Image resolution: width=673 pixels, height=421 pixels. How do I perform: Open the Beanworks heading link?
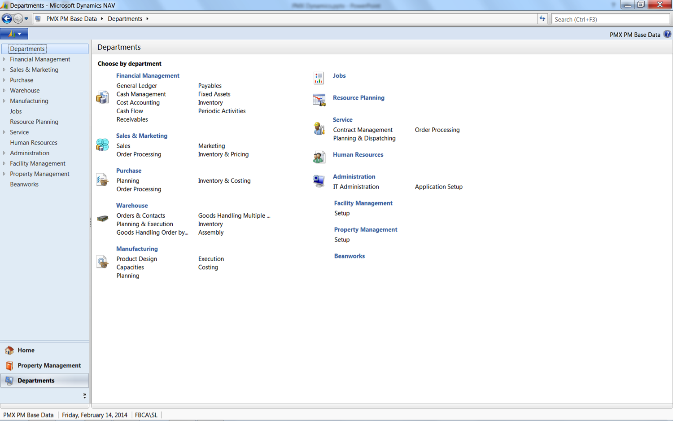(350, 256)
